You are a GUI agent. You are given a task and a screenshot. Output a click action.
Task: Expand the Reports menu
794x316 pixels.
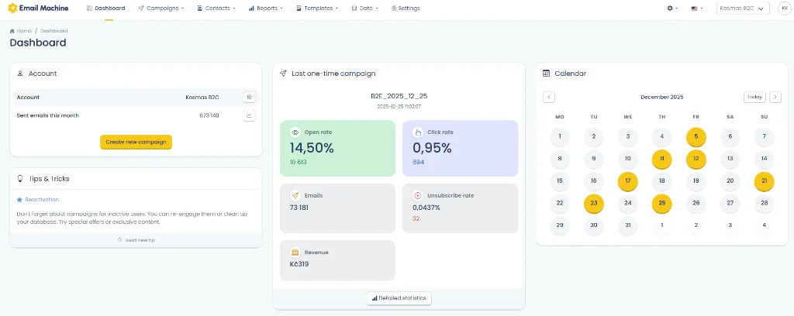pos(266,8)
